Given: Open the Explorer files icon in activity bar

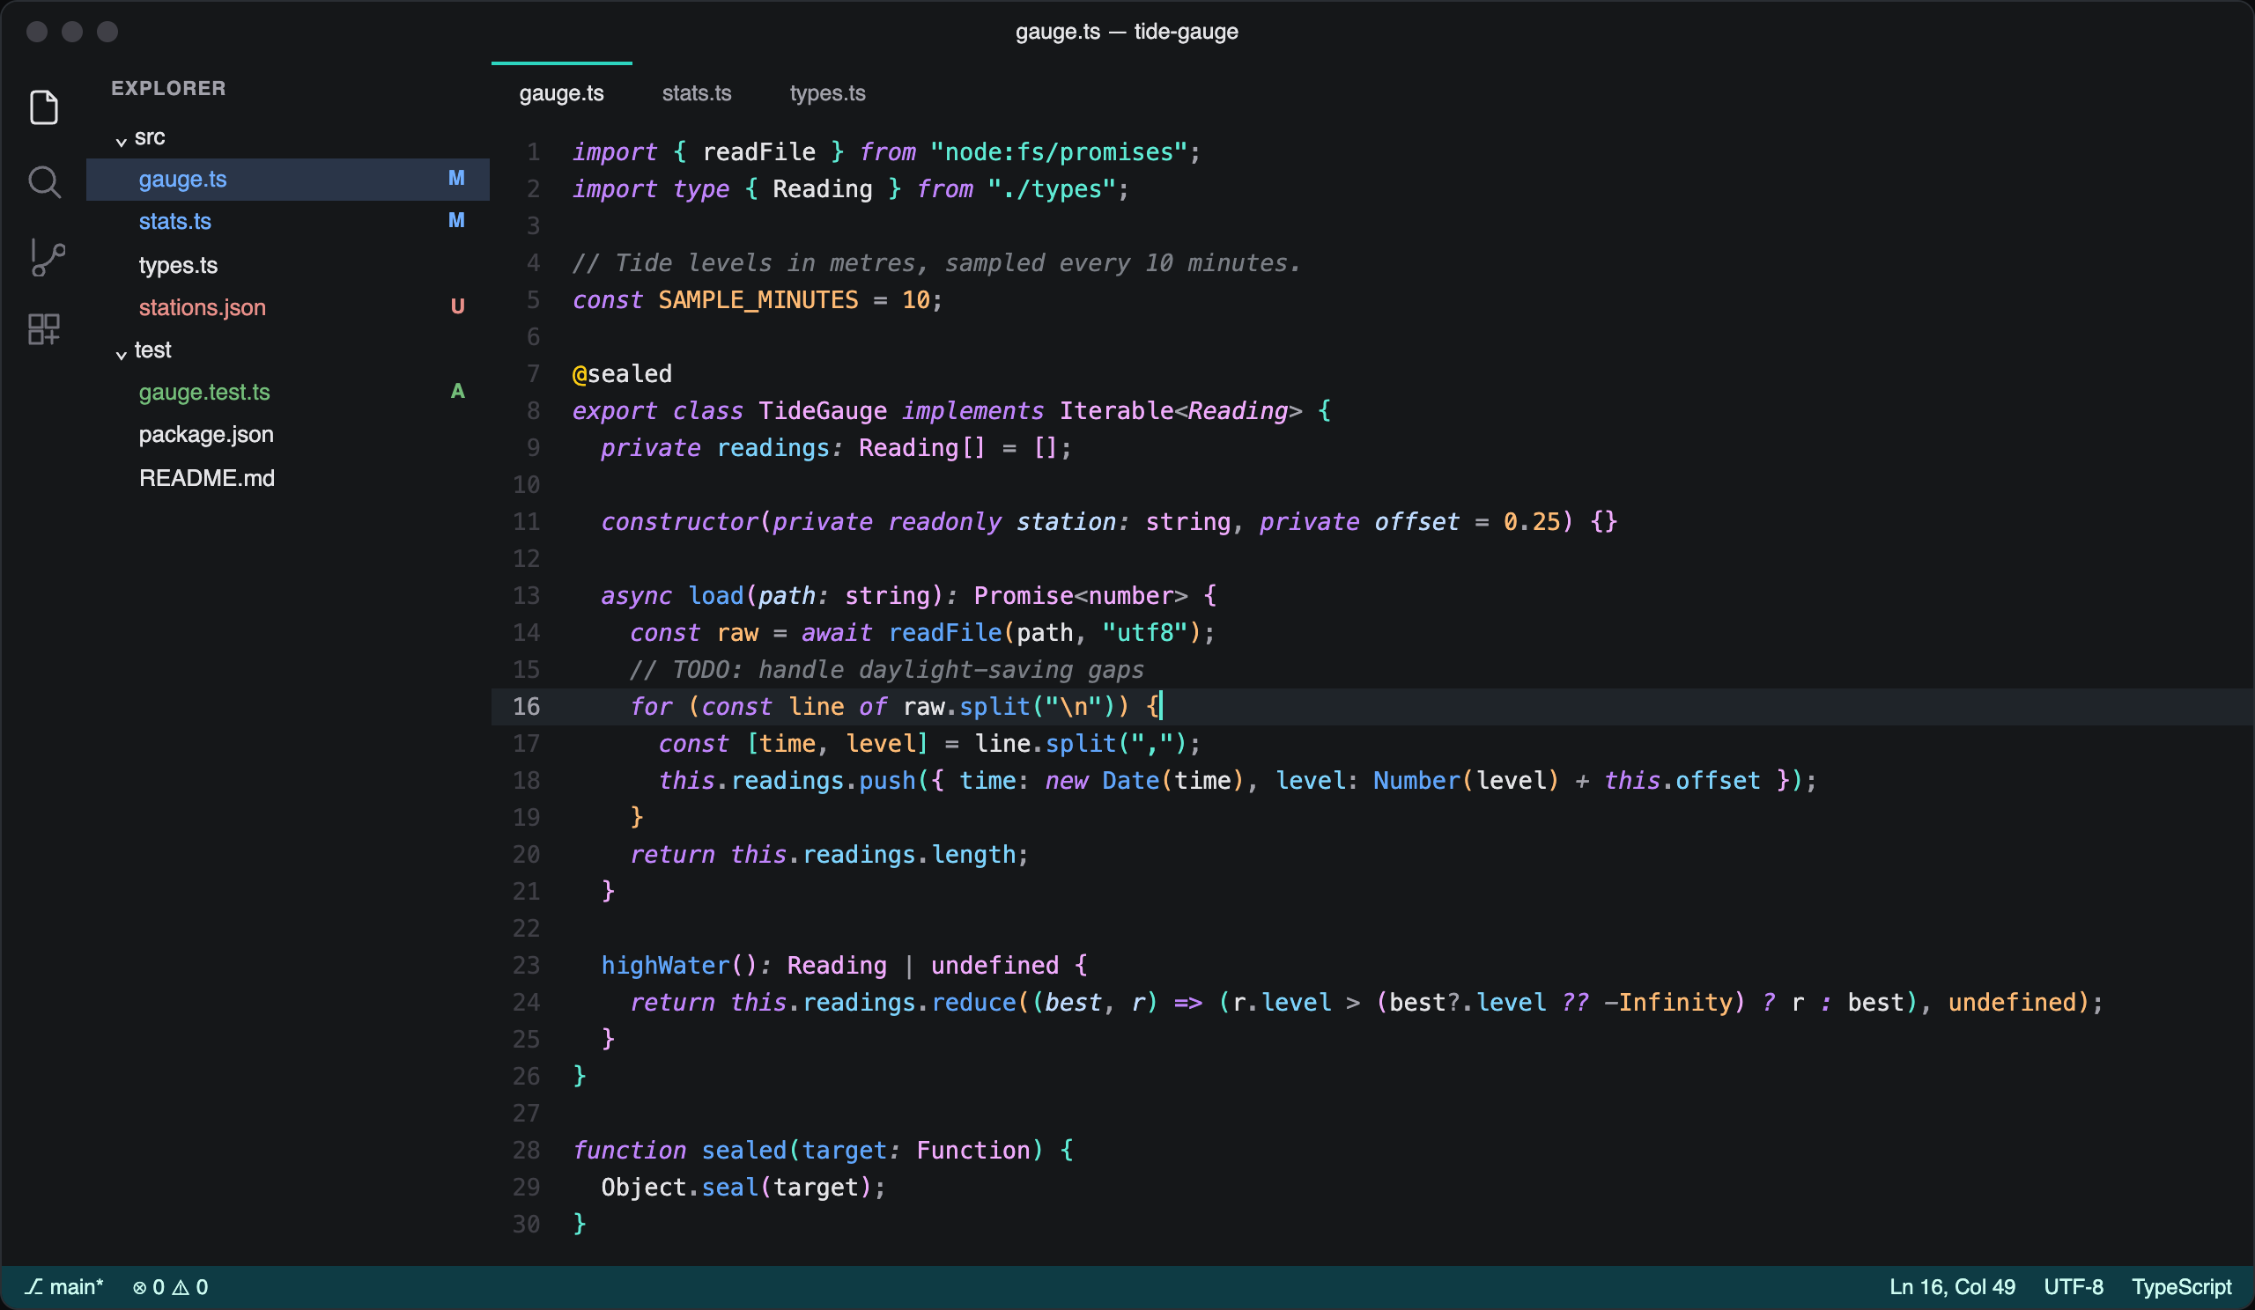Looking at the screenshot, I should coord(44,107).
